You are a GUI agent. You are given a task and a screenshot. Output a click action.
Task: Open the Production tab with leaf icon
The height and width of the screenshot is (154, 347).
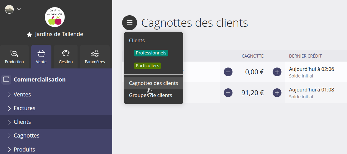point(14,57)
